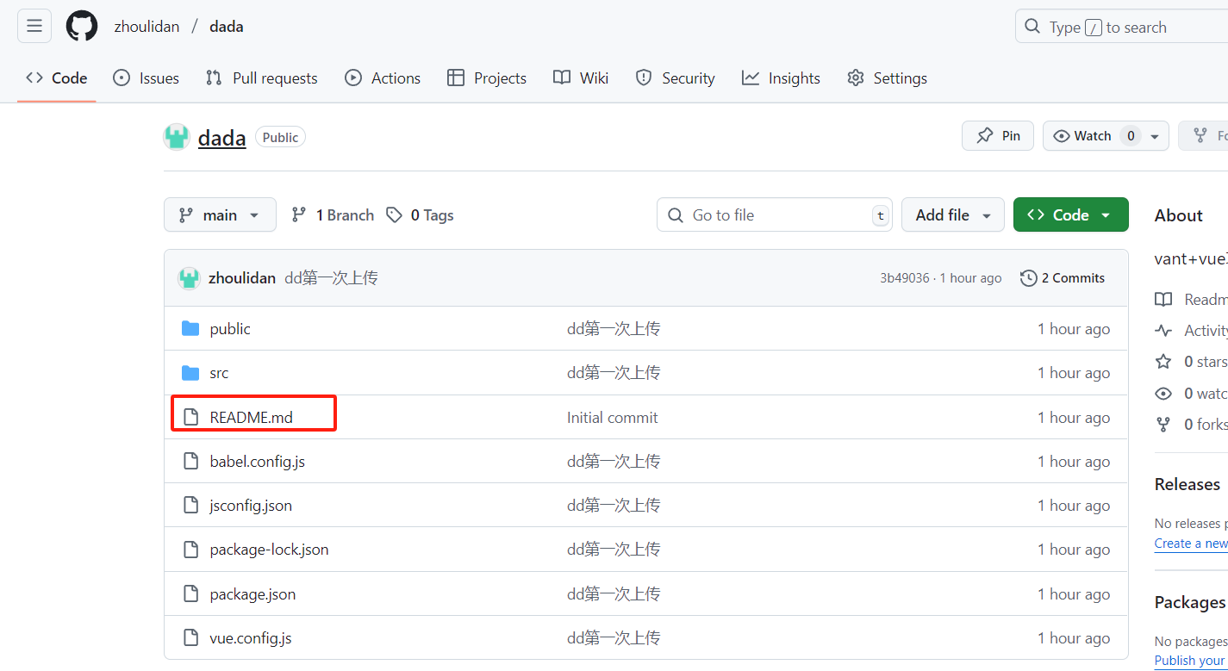
Task: Open dada repository link in breadcrumb
Action: tap(227, 27)
